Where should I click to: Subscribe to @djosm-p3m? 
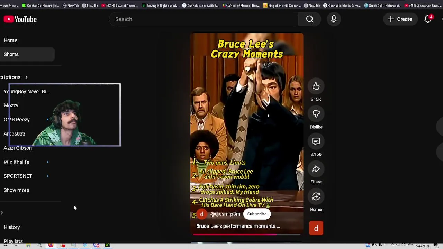[x=257, y=214]
